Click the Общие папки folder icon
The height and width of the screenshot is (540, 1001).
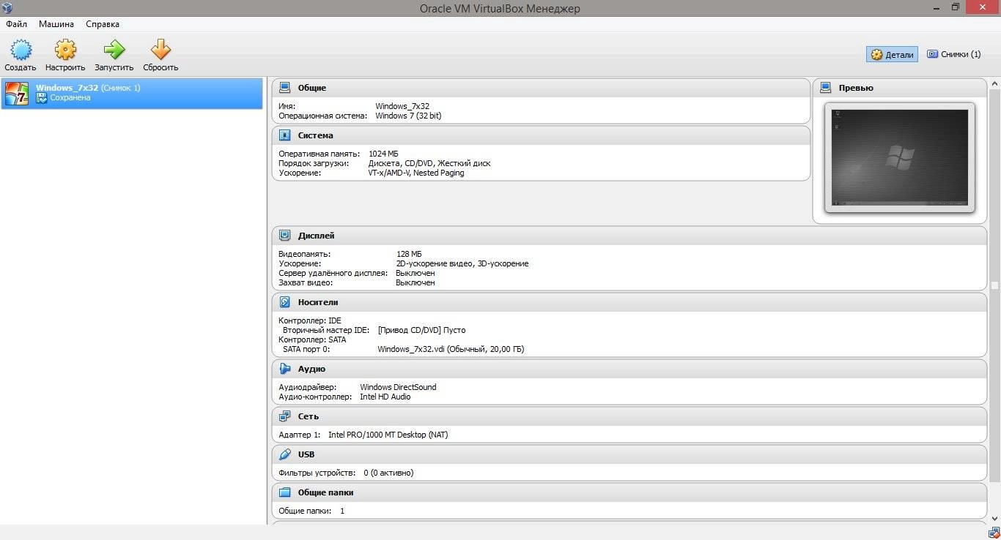tap(285, 492)
